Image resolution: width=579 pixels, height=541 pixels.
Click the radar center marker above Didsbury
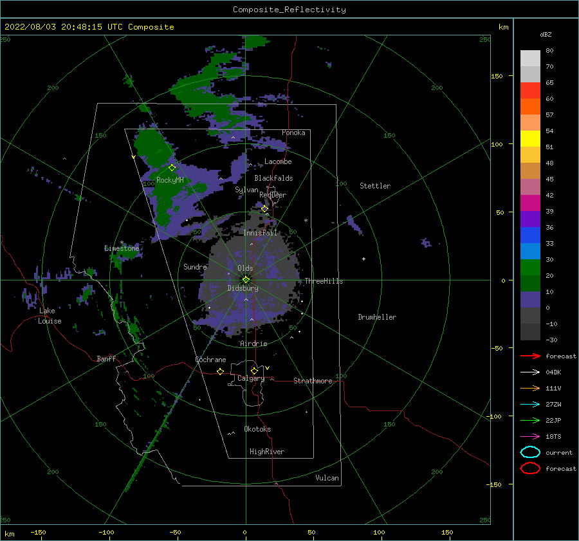[246, 280]
